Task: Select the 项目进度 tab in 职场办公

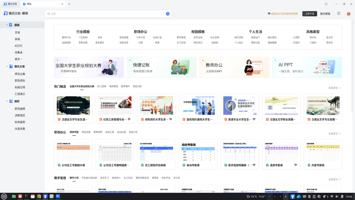Action: click(x=86, y=132)
